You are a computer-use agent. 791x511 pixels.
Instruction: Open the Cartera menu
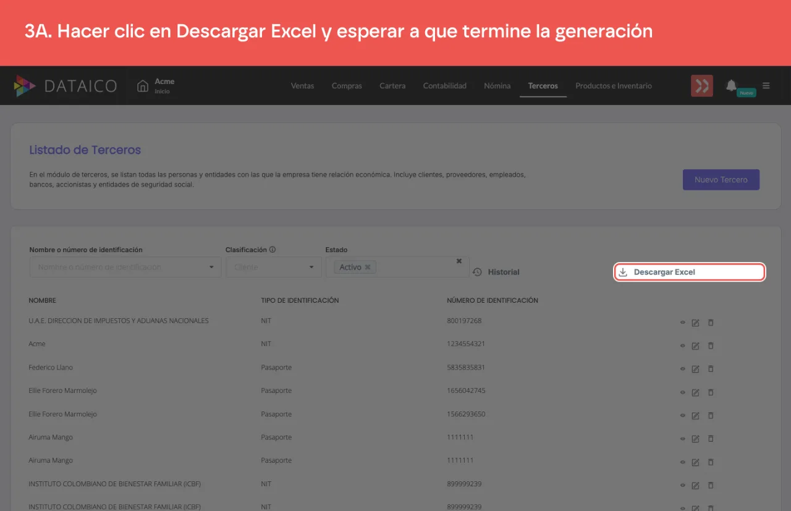click(x=392, y=86)
